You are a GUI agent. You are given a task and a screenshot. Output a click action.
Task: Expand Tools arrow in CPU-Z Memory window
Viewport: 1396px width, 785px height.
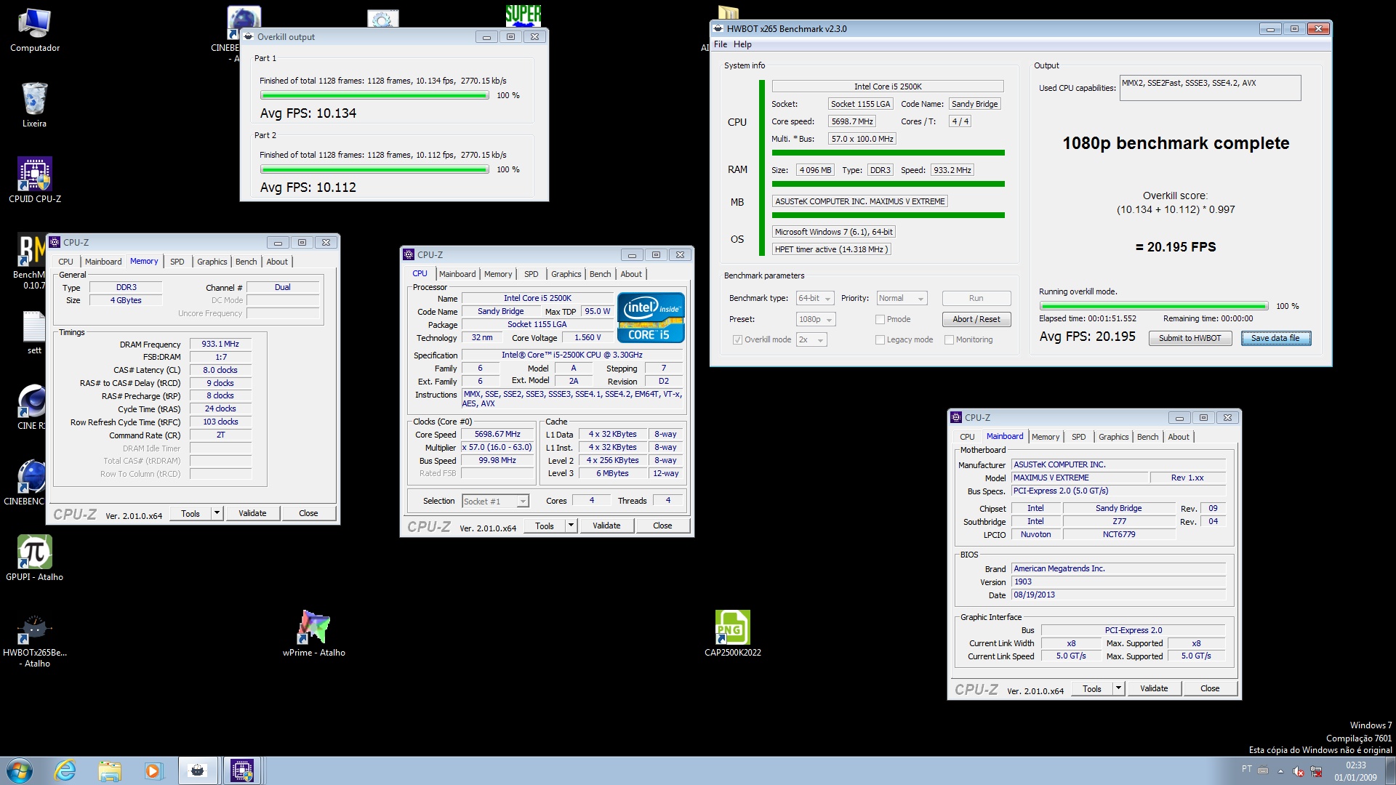(216, 513)
